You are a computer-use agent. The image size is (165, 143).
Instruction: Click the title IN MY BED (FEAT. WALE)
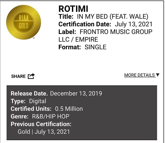coord(112,17)
